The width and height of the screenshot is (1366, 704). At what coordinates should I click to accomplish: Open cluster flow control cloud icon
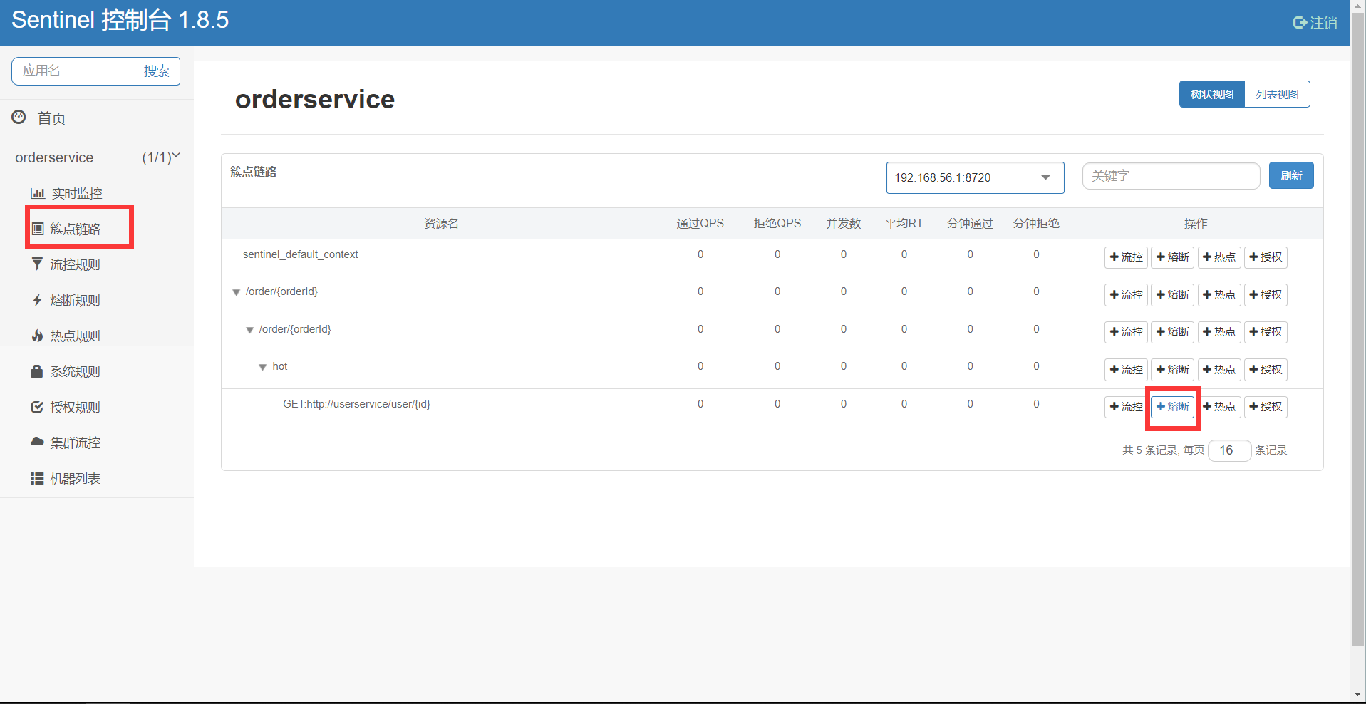coord(38,442)
